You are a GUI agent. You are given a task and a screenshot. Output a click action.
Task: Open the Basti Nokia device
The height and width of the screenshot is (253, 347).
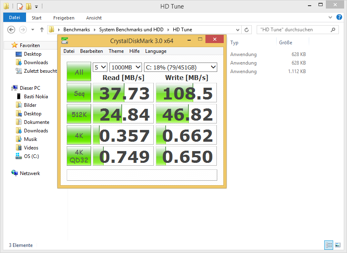coord(36,97)
